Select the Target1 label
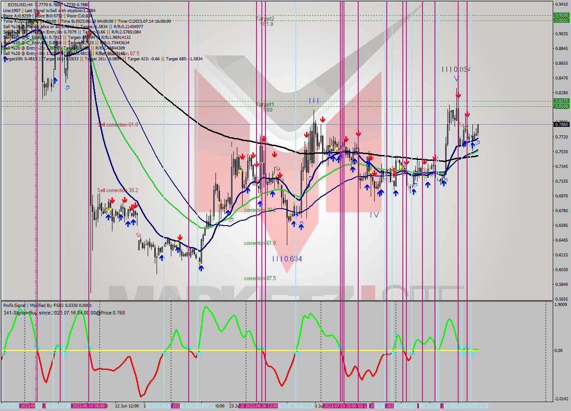The width and height of the screenshot is (571, 411). [x=265, y=104]
